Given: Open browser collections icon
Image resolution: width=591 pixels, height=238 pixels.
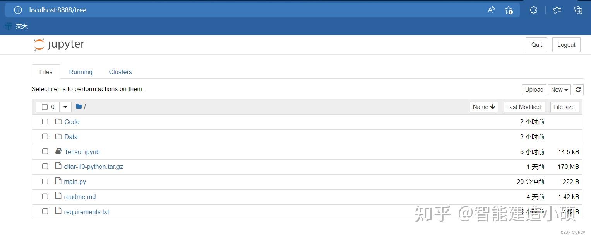Looking at the screenshot, I should 578,10.
